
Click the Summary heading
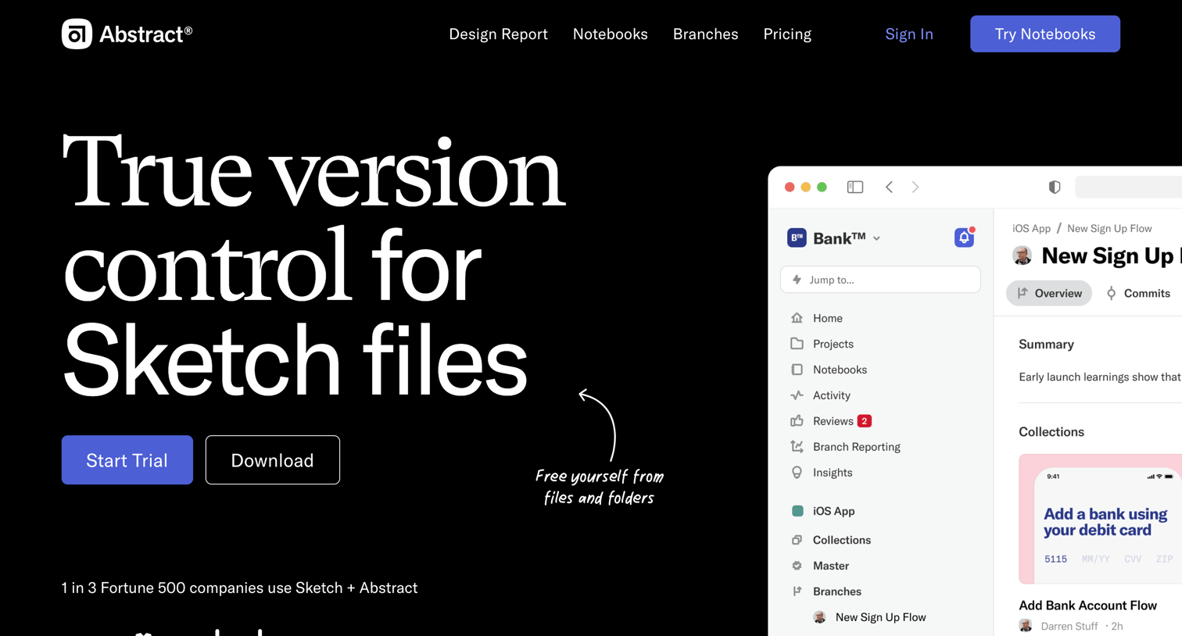pyautogui.click(x=1046, y=344)
